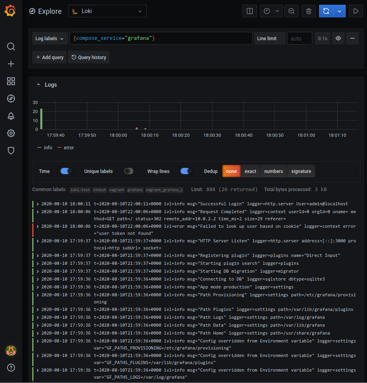Image resolution: width=367 pixels, height=383 pixels.
Task: Toggle query visibility eye icon
Action: coord(338,38)
